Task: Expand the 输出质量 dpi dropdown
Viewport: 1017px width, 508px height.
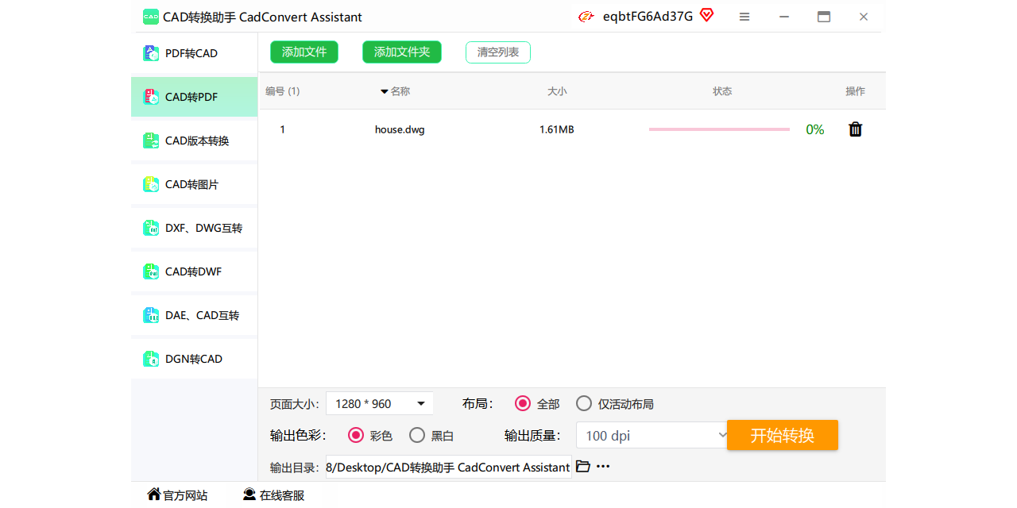Action: [x=652, y=435]
